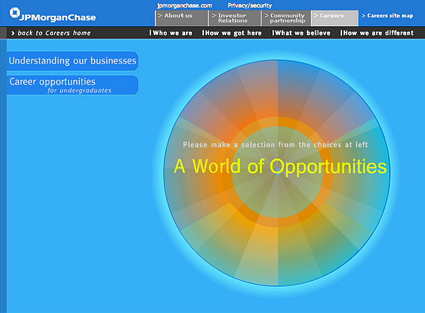Open the About us tab

point(182,18)
